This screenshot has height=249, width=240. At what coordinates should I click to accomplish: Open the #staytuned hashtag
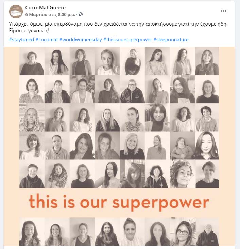[x=21, y=40]
